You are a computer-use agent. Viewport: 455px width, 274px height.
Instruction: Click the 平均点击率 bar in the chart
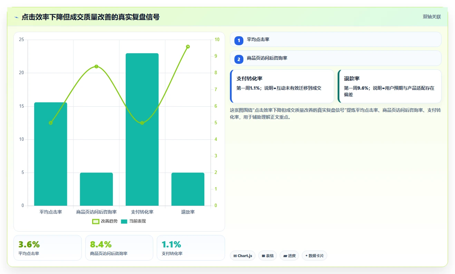(x=51, y=154)
